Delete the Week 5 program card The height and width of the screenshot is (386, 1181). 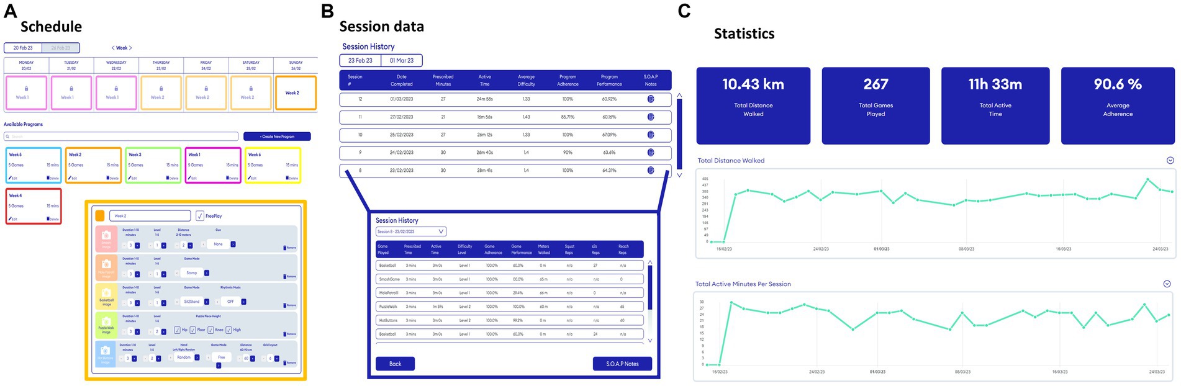(x=53, y=178)
